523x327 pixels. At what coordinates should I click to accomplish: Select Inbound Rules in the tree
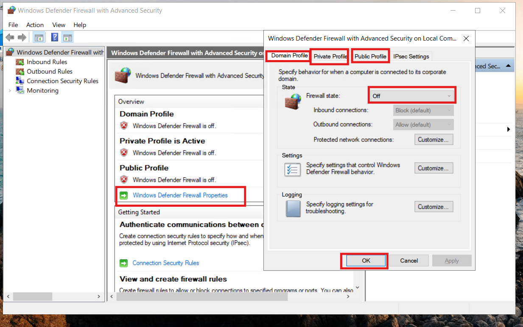coord(47,62)
